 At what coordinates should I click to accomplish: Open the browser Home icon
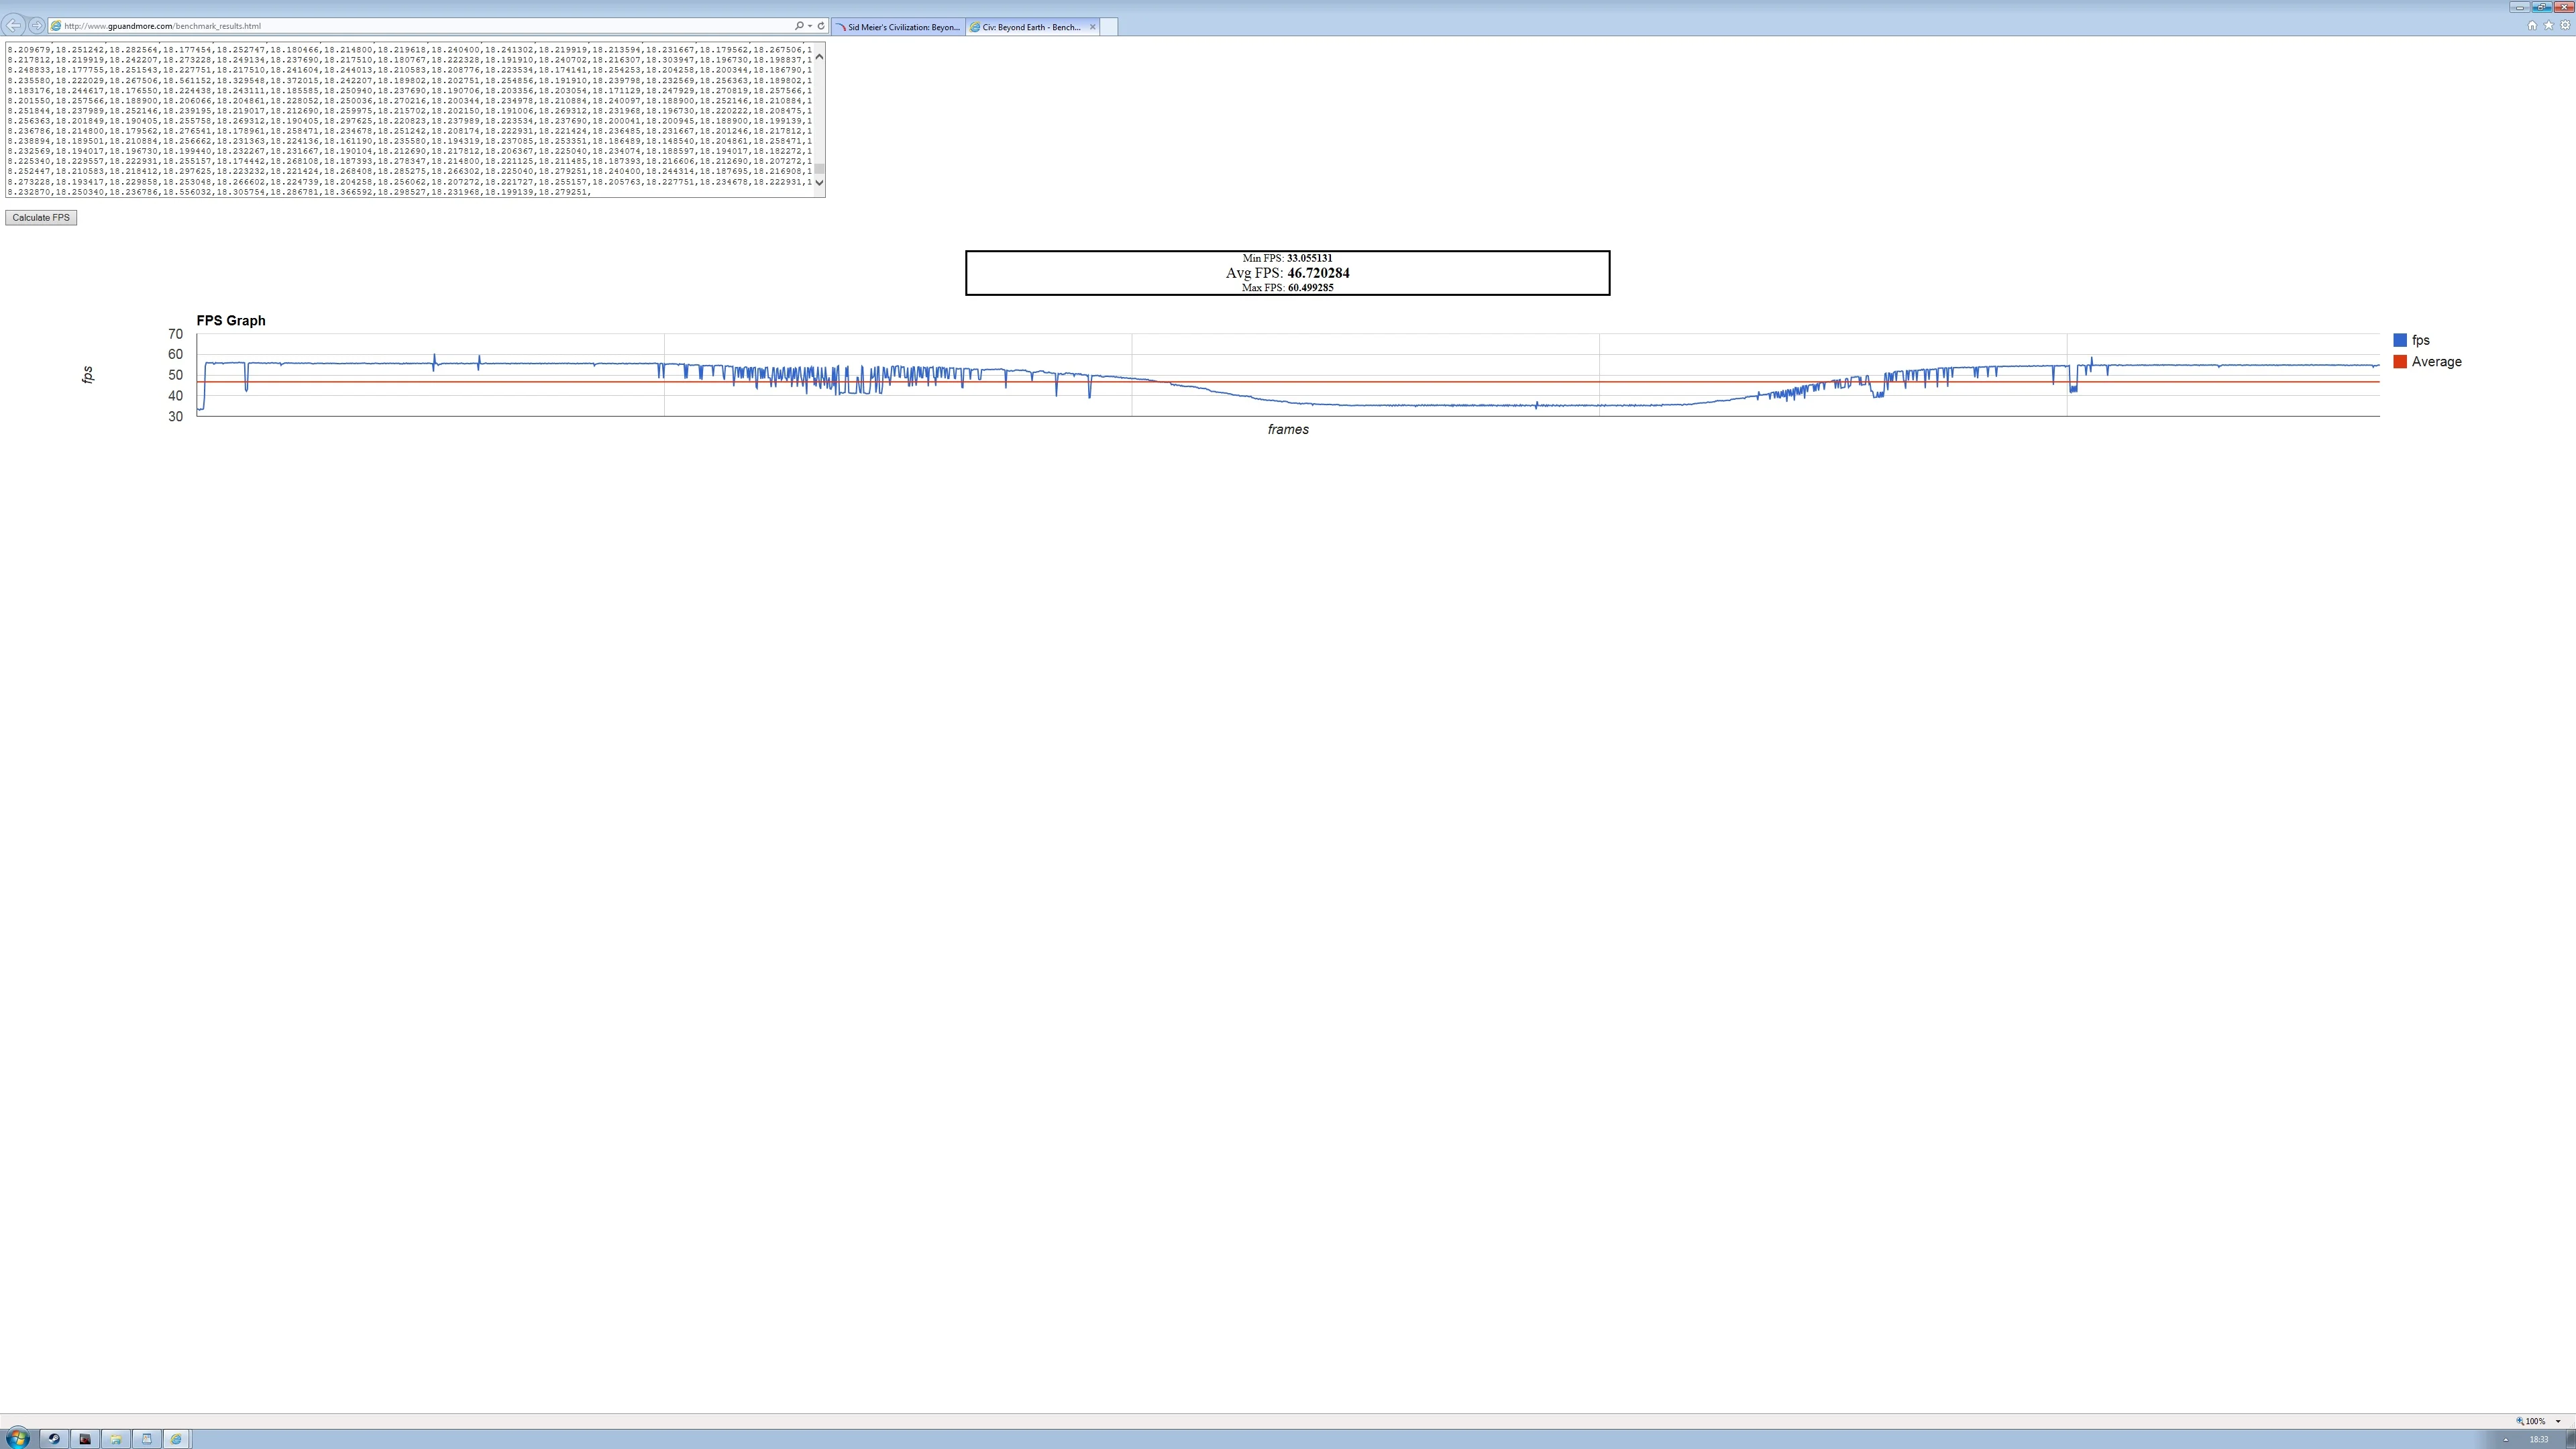click(2532, 26)
